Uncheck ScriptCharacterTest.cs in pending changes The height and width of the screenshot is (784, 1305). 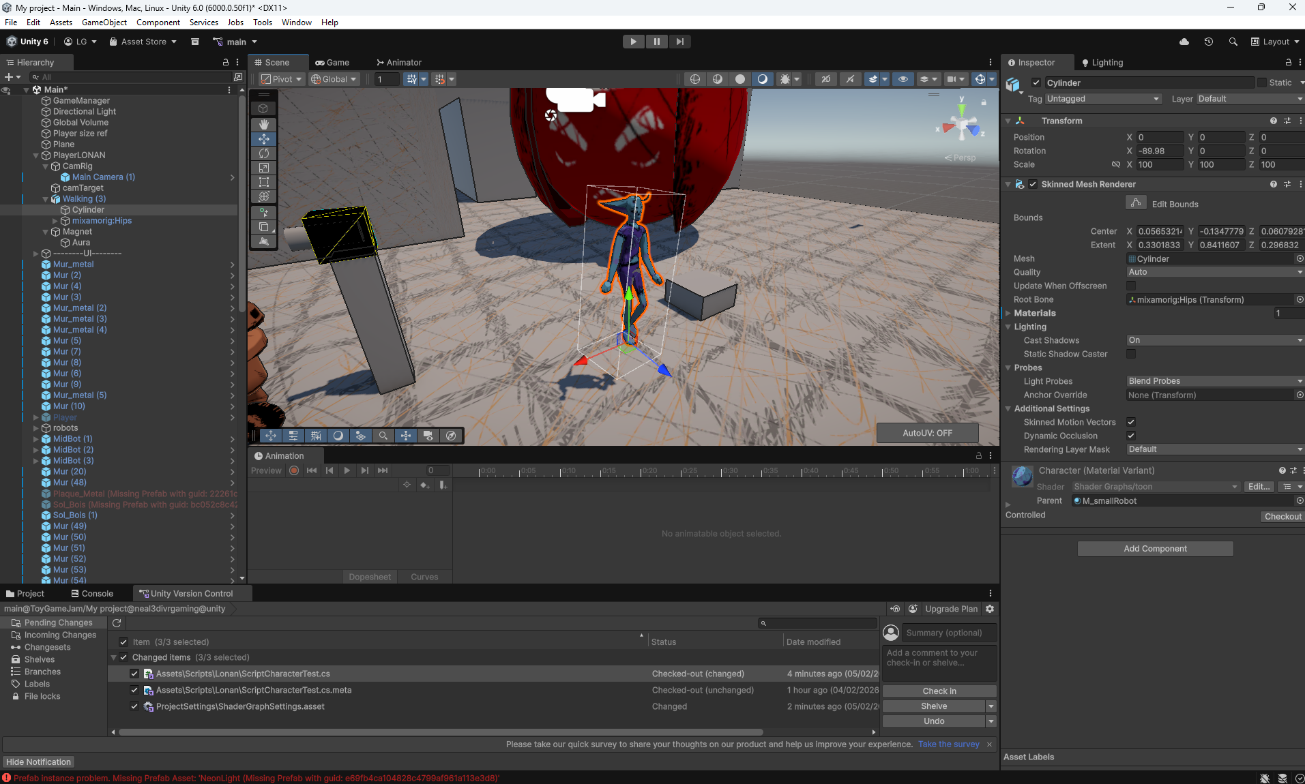click(x=134, y=674)
